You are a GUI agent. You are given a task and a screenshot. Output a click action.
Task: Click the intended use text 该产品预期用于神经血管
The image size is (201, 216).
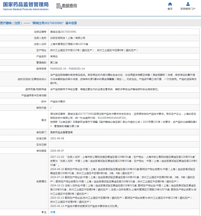[105, 89]
